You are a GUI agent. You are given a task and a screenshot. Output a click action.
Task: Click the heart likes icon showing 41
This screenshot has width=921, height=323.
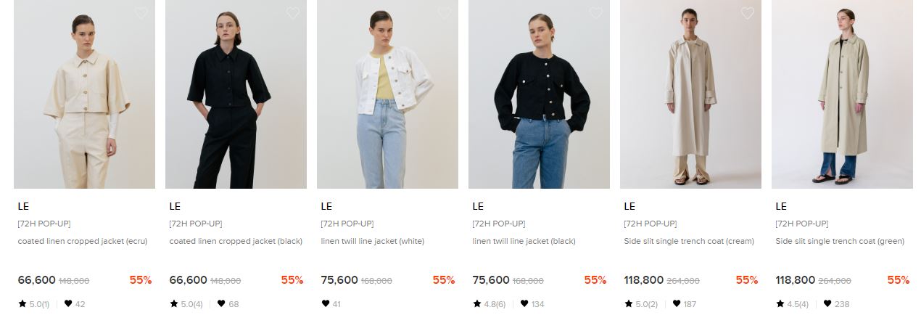click(326, 303)
